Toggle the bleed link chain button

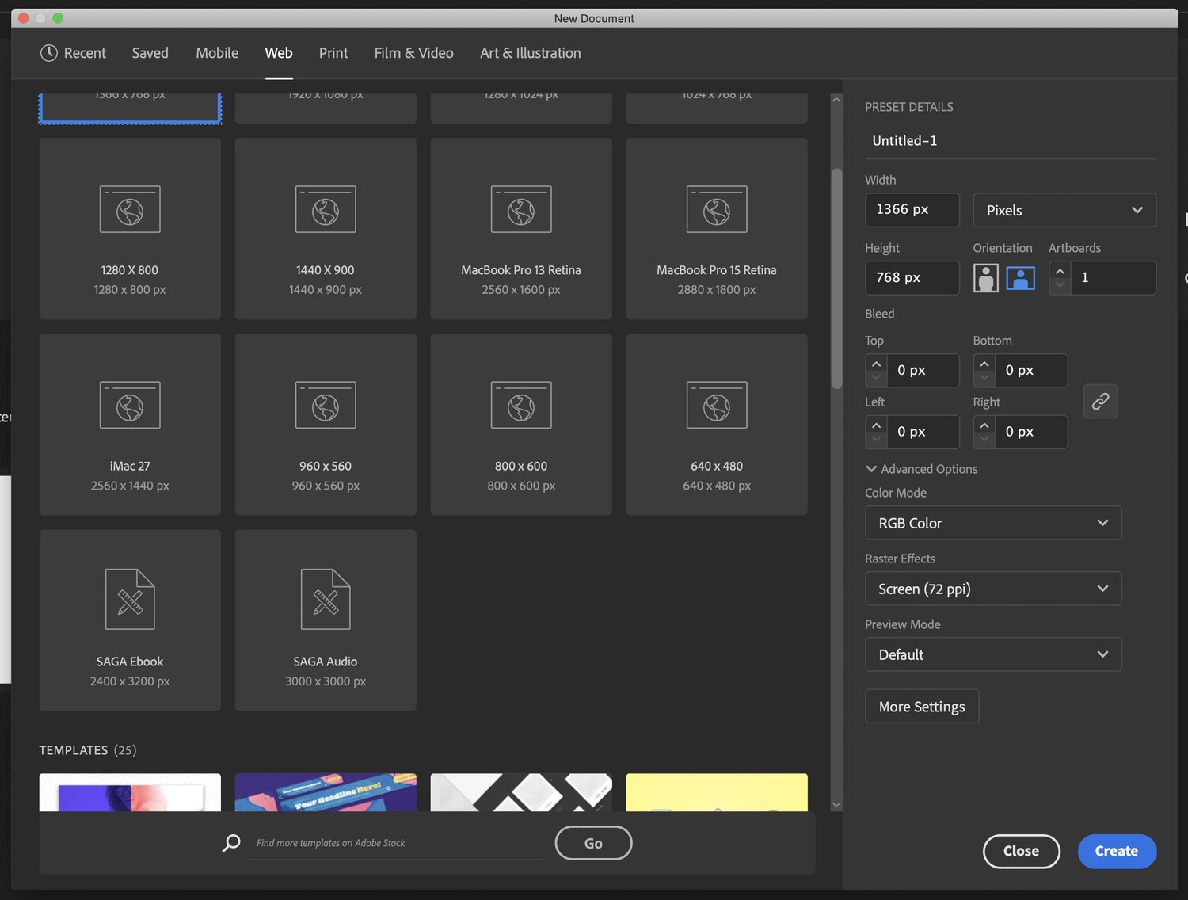click(x=1100, y=402)
